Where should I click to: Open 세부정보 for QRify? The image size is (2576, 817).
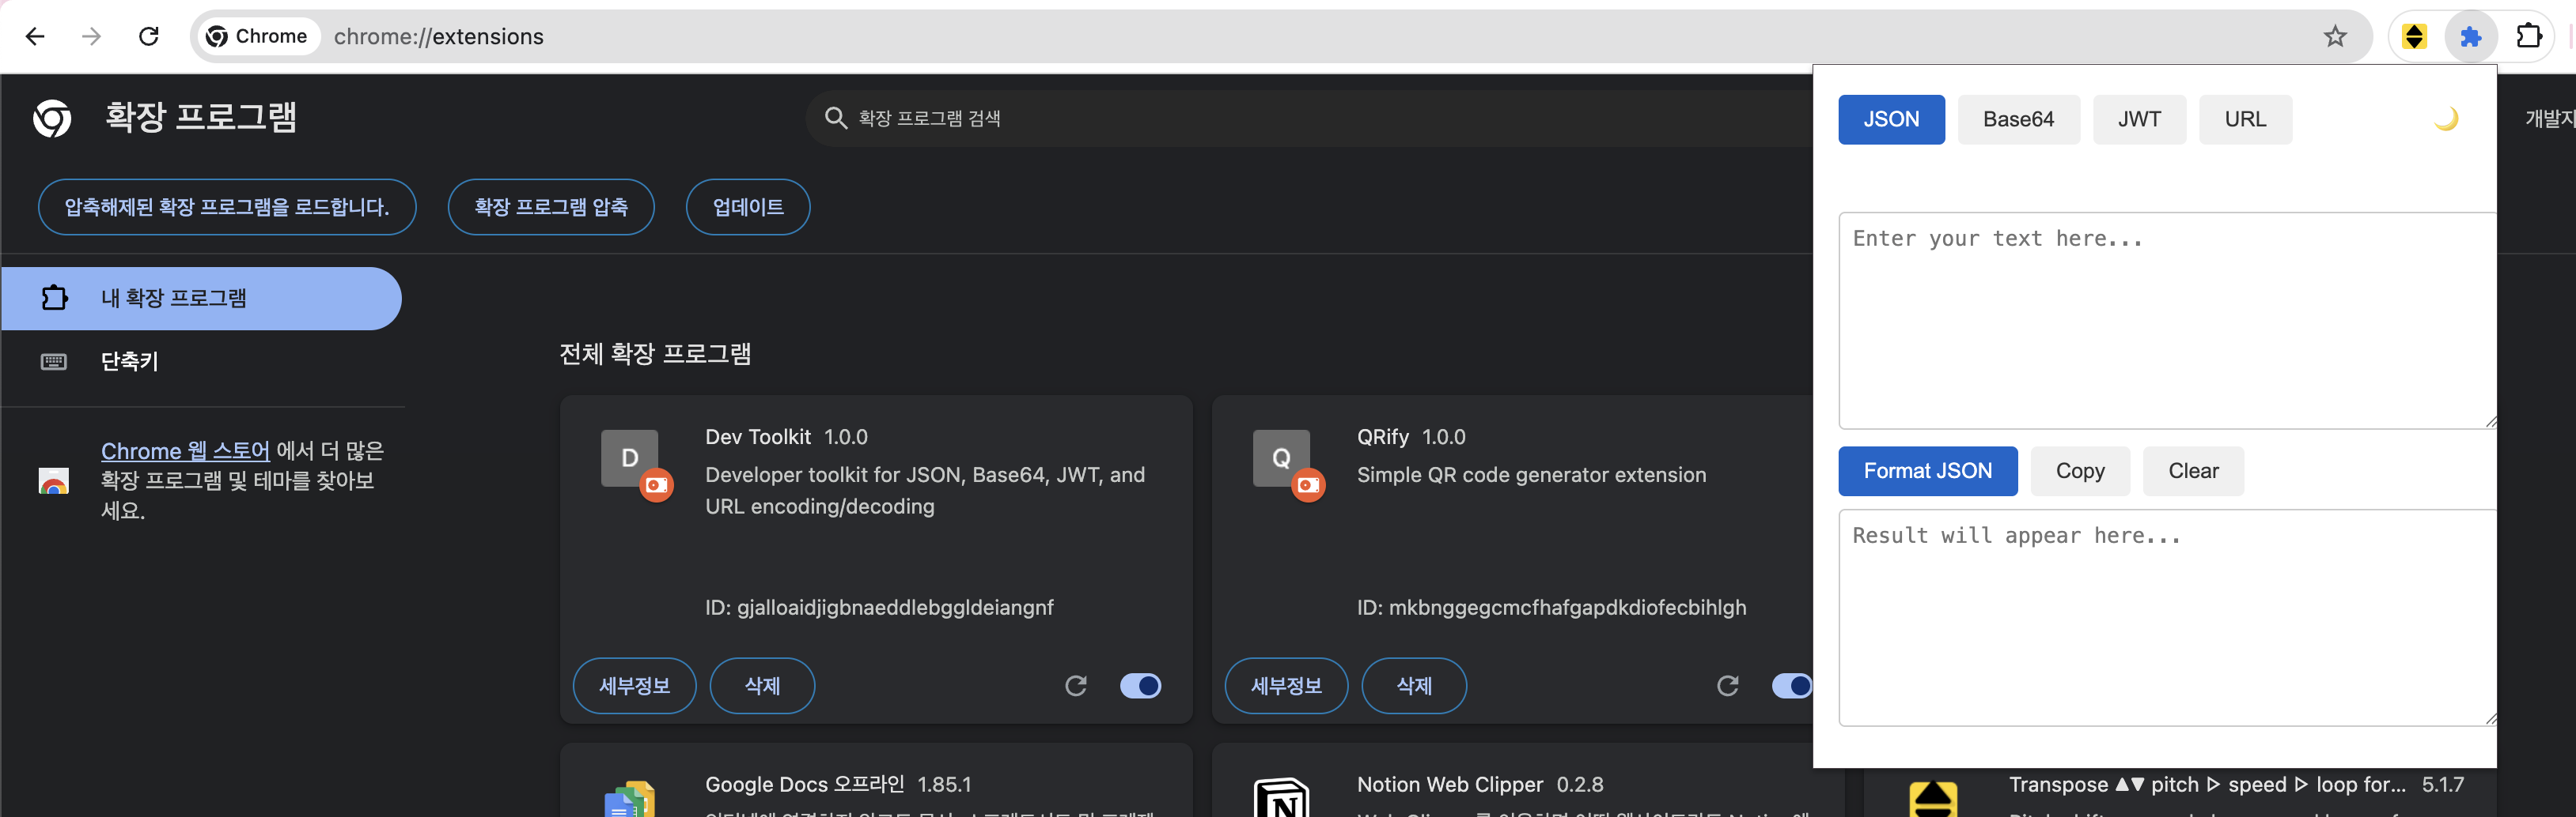(x=1286, y=686)
